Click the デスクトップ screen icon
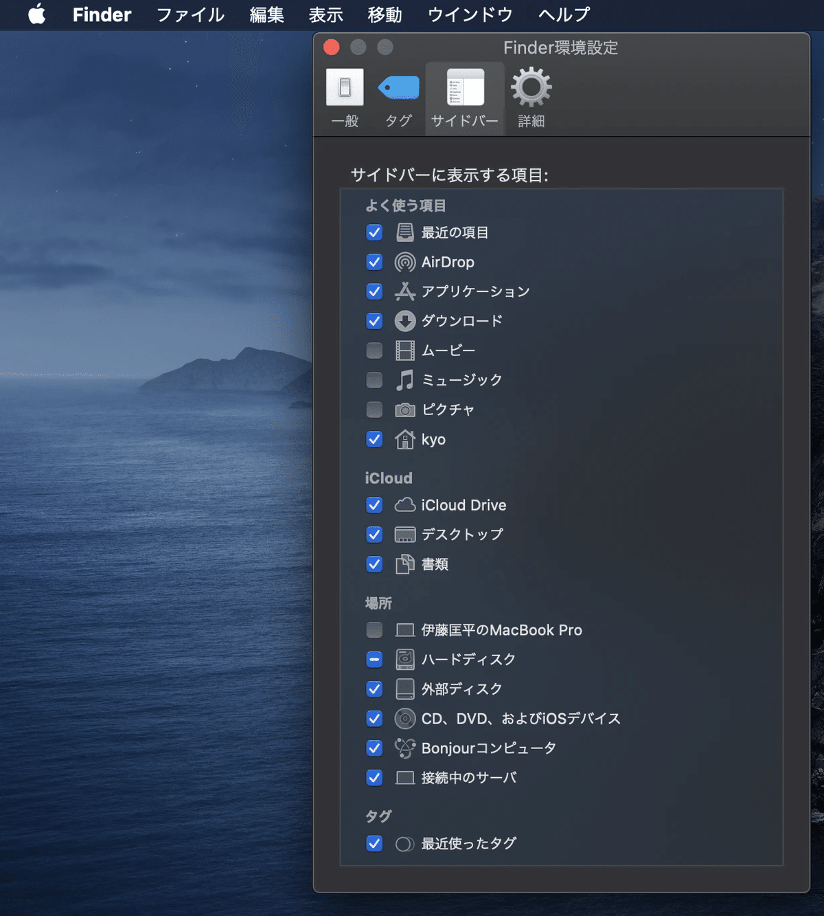The image size is (824, 916). (405, 535)
